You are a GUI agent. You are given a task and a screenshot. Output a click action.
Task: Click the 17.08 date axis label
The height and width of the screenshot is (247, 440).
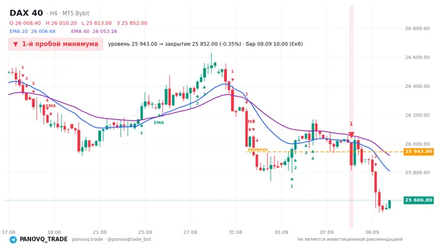8,232
